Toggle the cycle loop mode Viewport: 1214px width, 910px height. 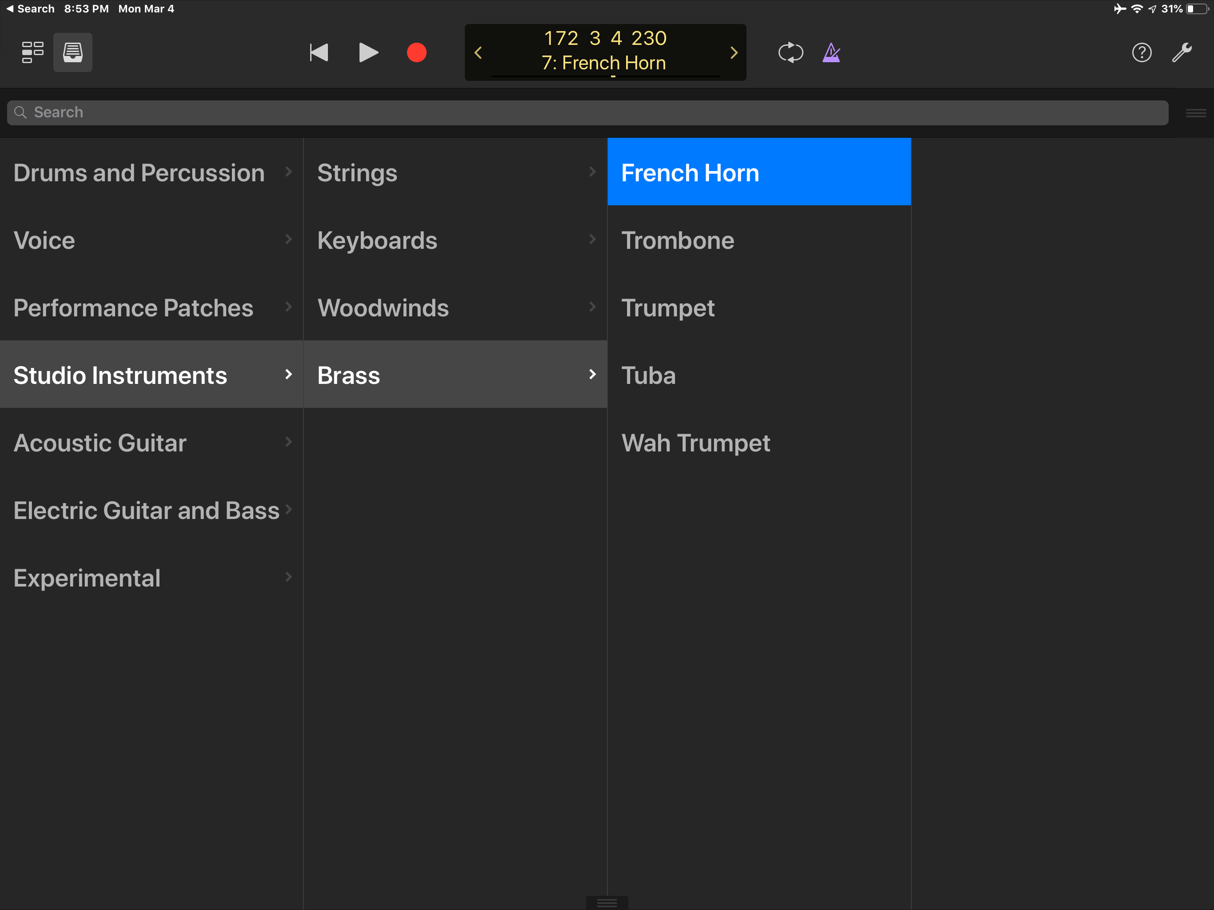pyautogui.click(x=791, y=53)
